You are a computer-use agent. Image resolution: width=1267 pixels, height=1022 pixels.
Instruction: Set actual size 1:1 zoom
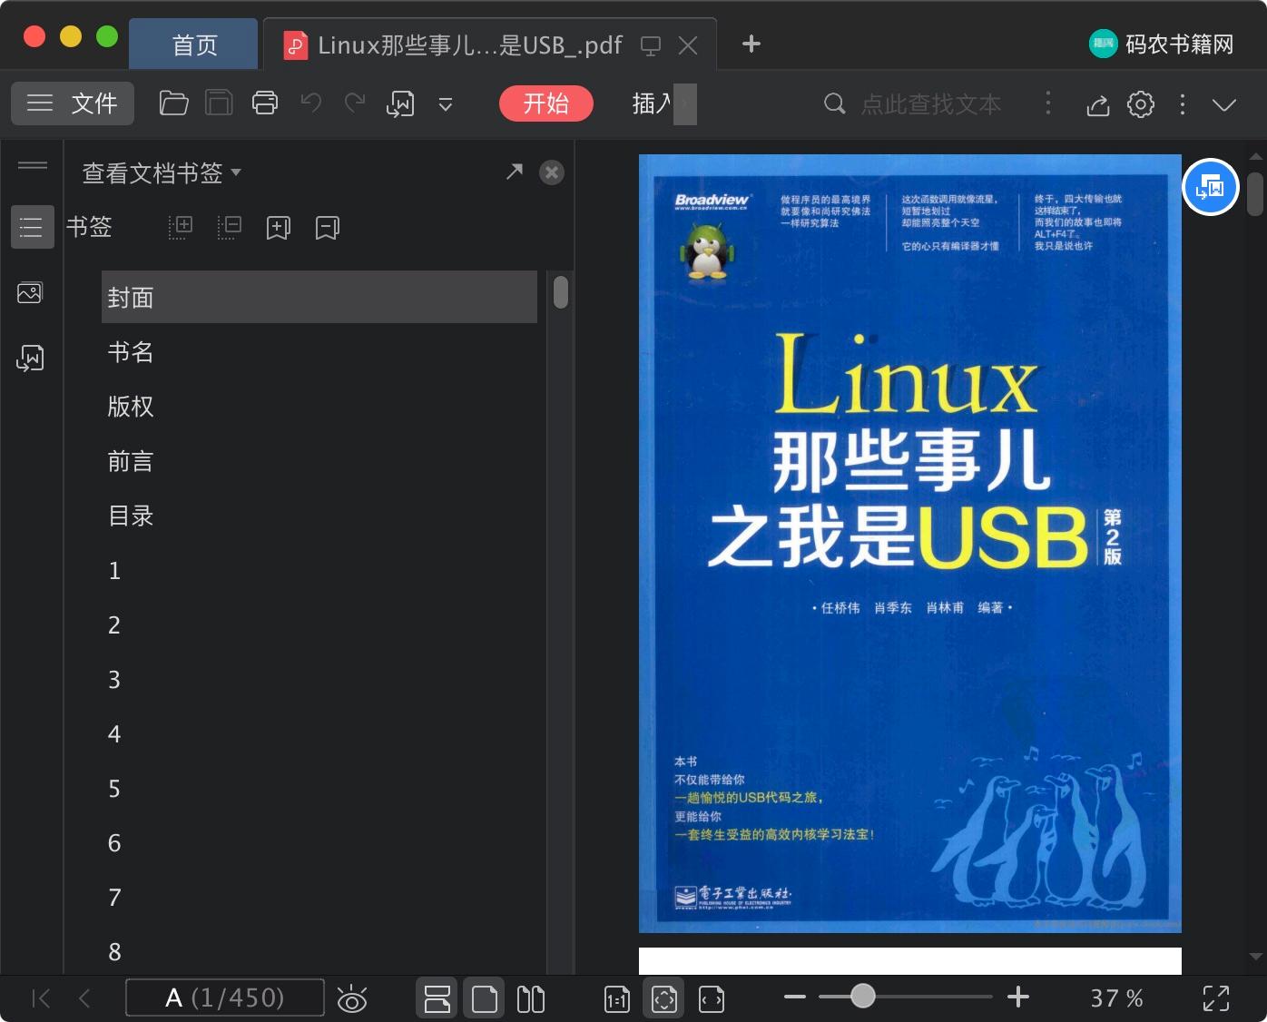(617, 999)
